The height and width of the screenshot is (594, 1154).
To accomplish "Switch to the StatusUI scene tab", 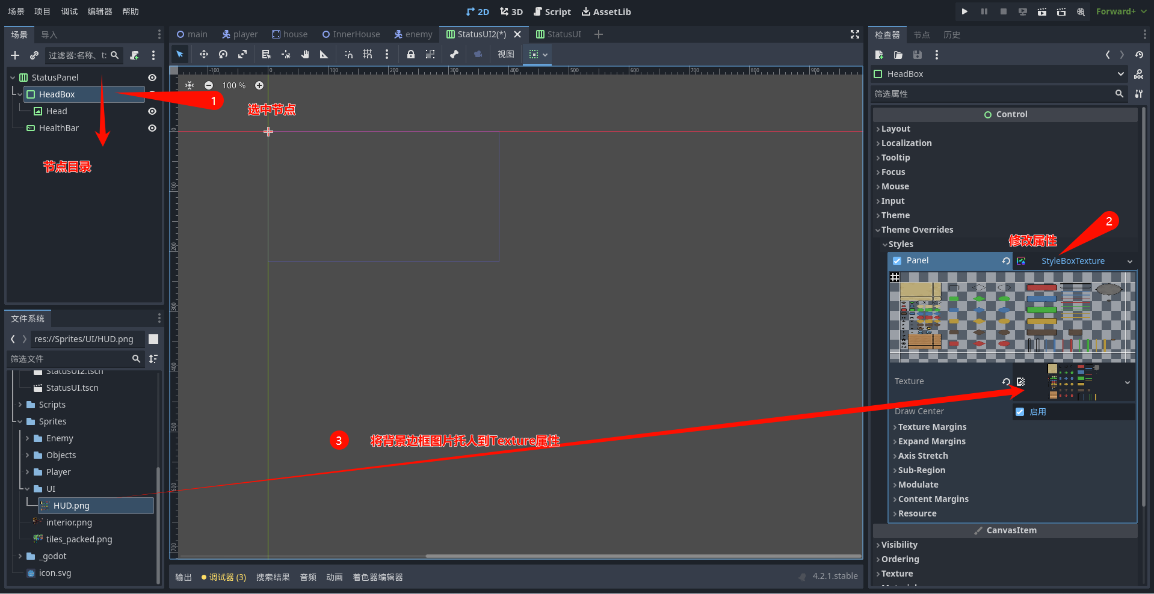I will [558, 34].
